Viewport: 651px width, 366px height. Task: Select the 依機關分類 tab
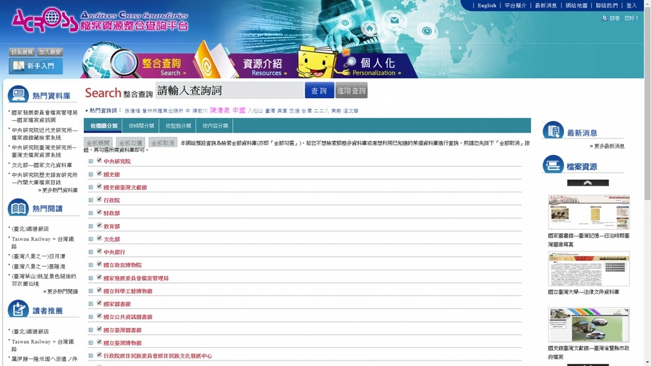103,126
